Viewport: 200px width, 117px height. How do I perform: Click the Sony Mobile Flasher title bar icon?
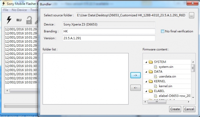click(4, 4)
